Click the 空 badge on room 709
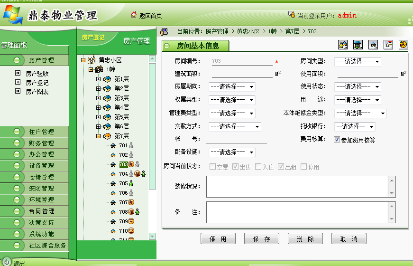Viewport: 413px width, 266px height. click(x=131, y=221)
